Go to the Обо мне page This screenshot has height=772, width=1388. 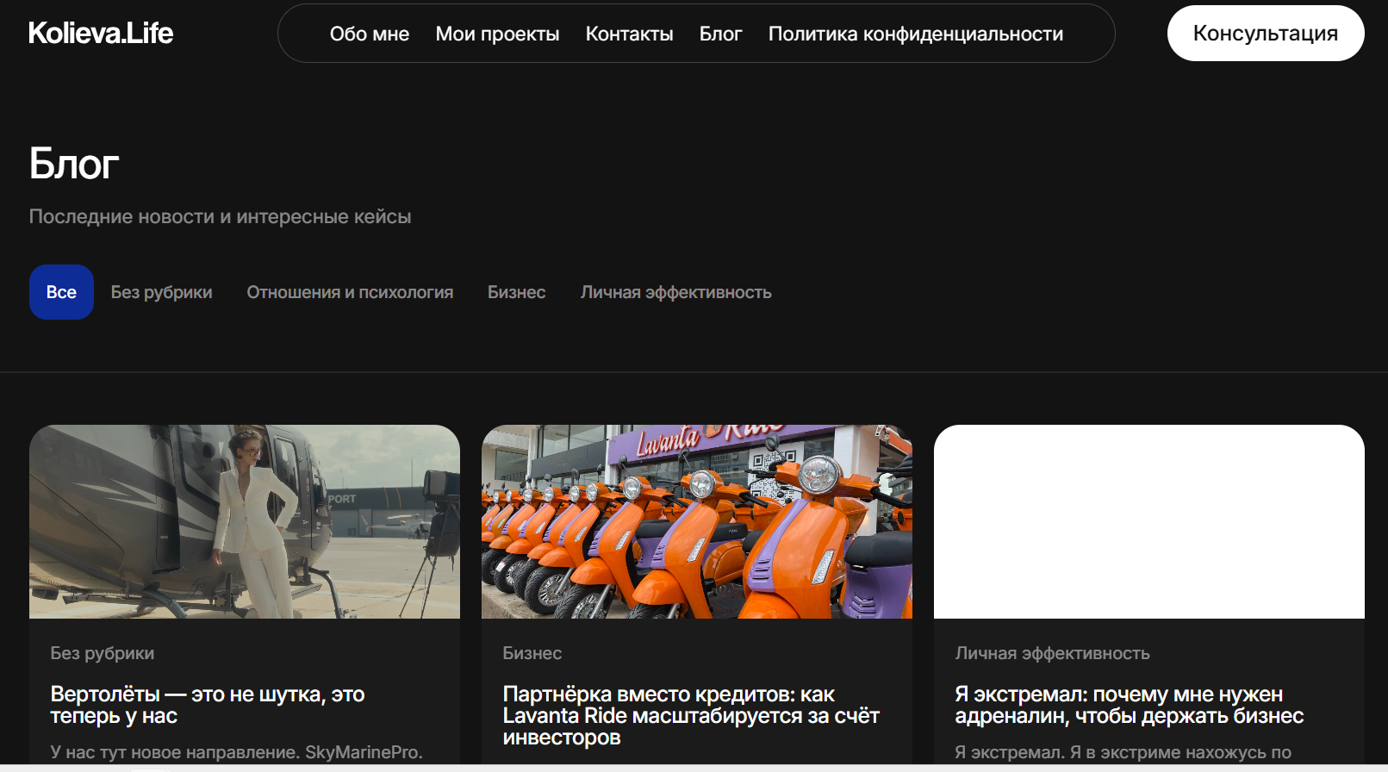tap(370, 34)
